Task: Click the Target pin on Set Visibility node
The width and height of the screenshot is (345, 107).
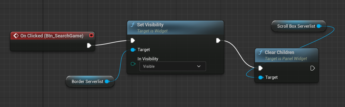Action: click(x=133, y=50)
